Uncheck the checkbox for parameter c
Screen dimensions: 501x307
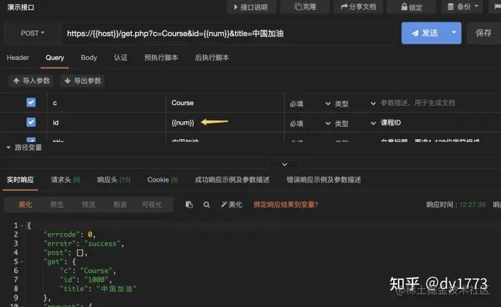31,102
